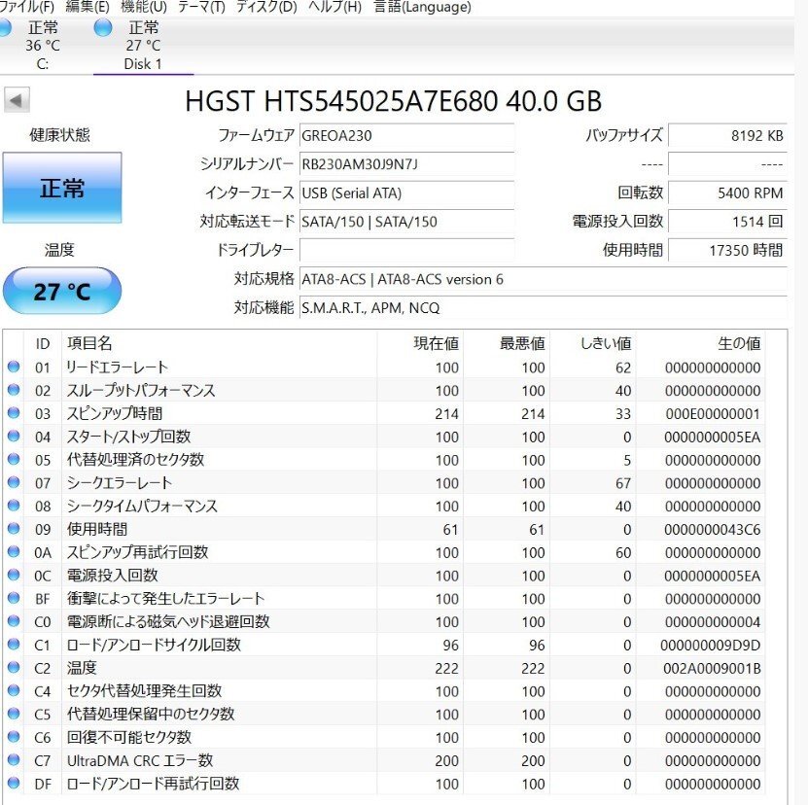Open the 言語(Language) menu
808x805 pixels.
pyautogui.click(x=422, y=7)
